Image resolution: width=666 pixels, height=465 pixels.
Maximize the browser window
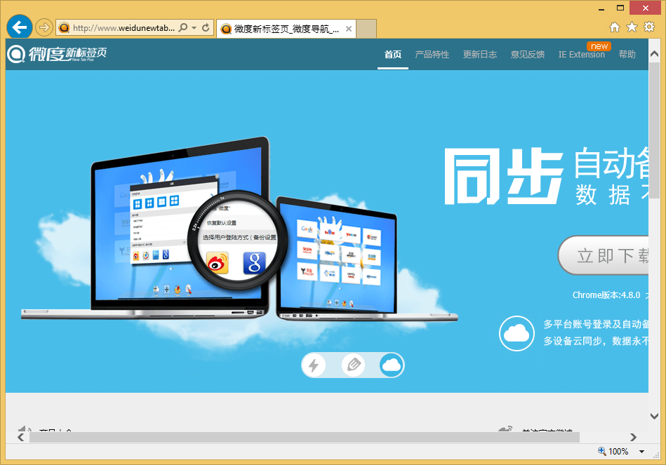(x=620, y=8)
